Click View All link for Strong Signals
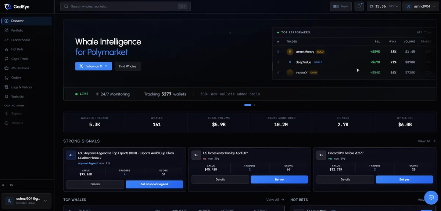Screen dimensions: 441x211 coord(426,141)
